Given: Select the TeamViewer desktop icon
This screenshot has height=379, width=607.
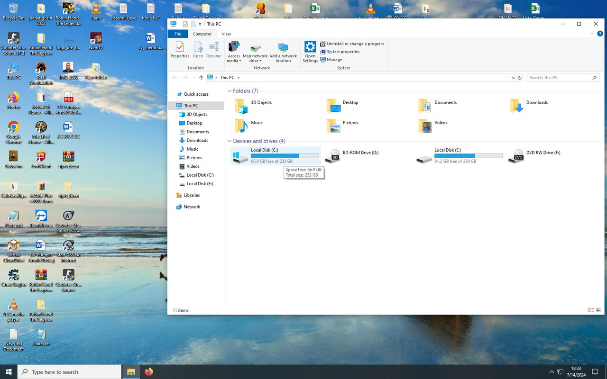Looking at the screenshot, I should point(41,219).
